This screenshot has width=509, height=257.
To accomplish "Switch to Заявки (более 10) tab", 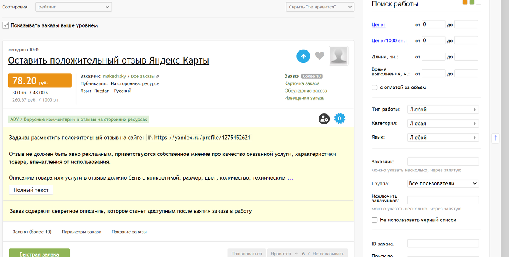I will pos(32,232).
